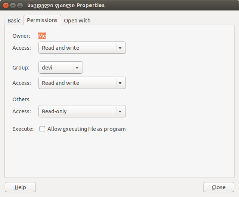239x197 pixels.
Task: Open the Open With tab
Action: (77, 21)
